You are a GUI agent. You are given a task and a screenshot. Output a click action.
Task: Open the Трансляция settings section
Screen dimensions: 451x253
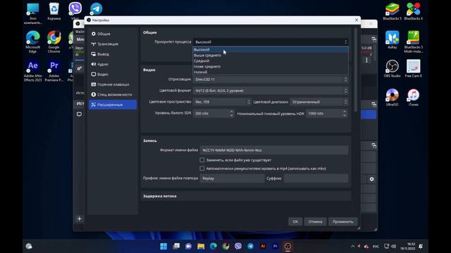point(113,44)
